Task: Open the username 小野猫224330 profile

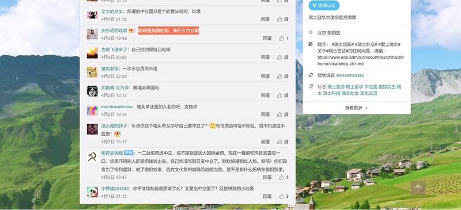Action: [115, 189]
